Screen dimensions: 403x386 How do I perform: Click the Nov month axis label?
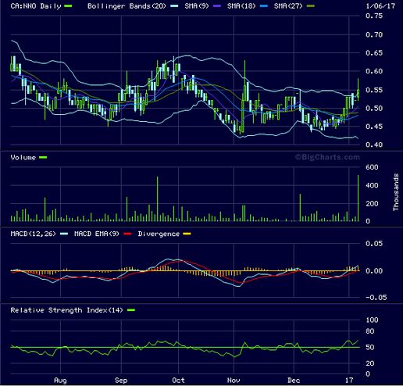pos(234,381)
